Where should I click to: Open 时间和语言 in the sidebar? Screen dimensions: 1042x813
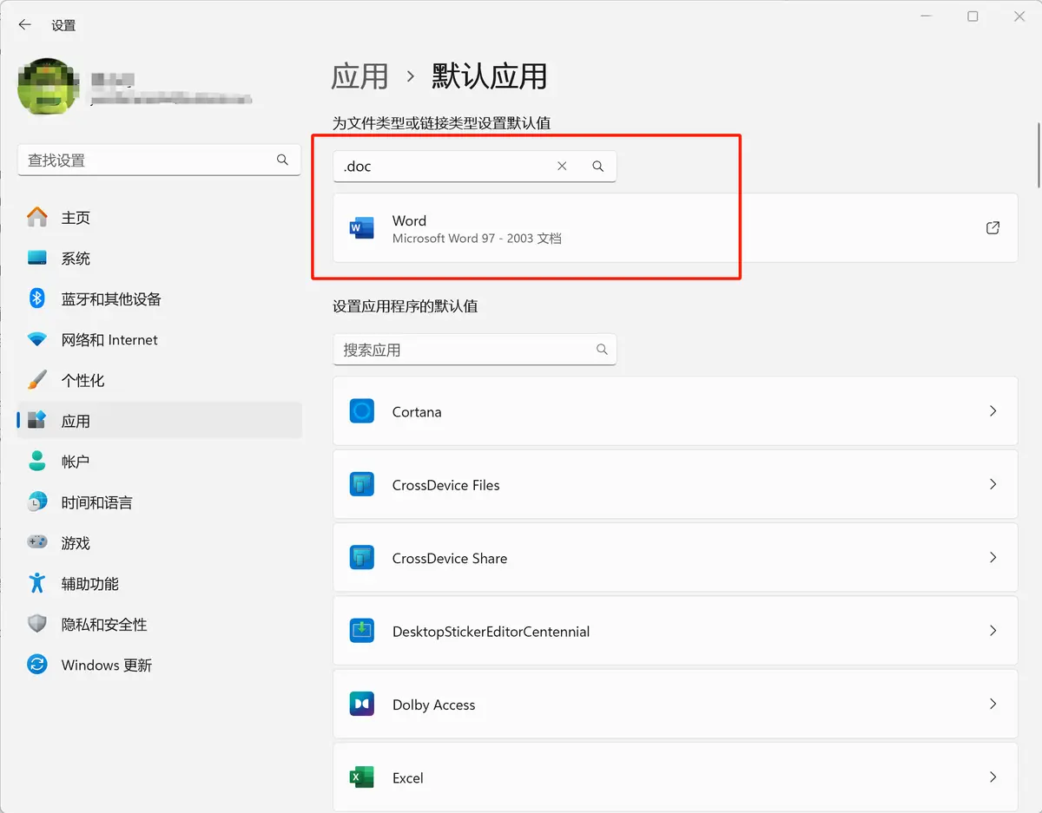click(160, 502)
